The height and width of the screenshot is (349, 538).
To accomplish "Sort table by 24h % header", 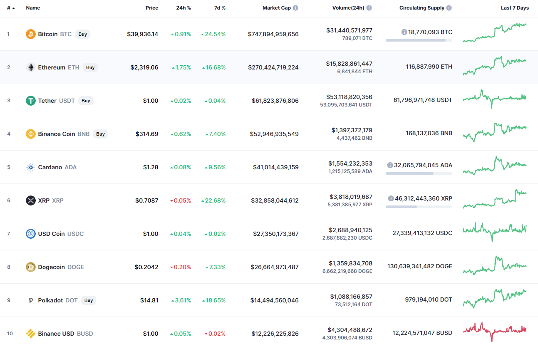I will coord(183,8).
